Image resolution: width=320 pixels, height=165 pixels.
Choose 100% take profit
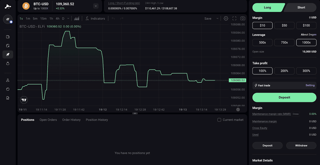(262, 71)
